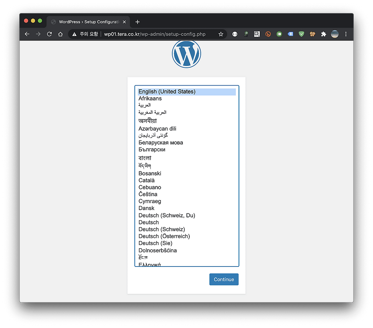The height and width of the screenshot is (328, 373).
Task: Open the Chrome three-dot menu
Action: [346, 34]
